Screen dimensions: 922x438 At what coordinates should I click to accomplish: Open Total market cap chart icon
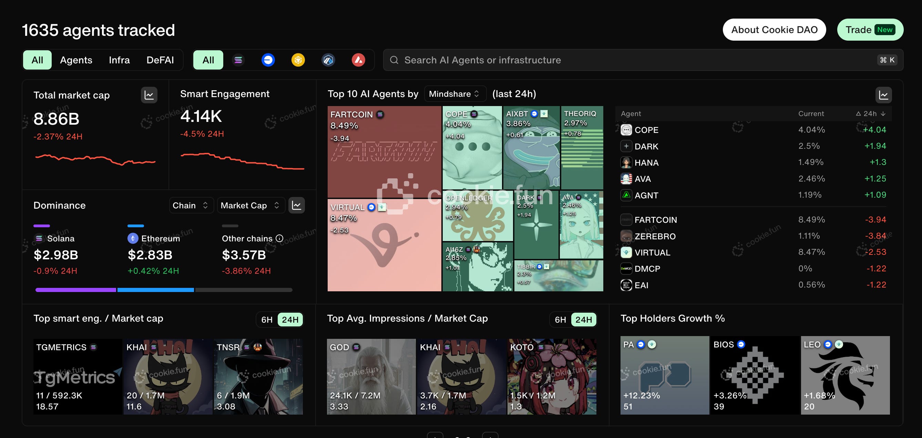pyautogui.click(x=149, y=95)
